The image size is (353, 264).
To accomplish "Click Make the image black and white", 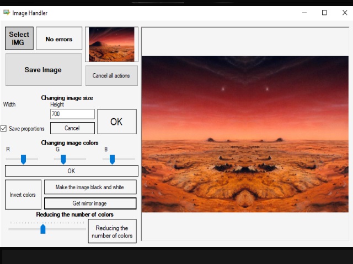I will pos(90,187).
